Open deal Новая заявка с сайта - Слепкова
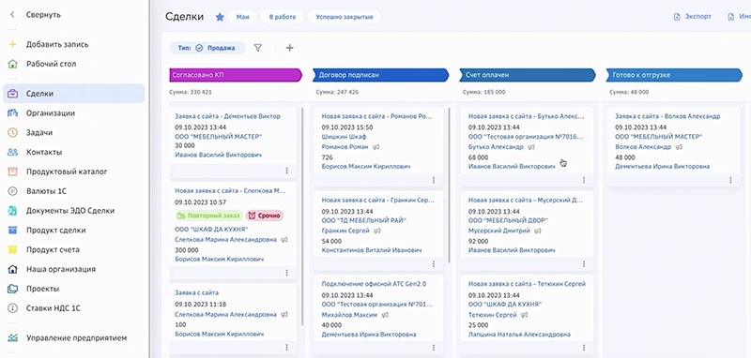The image size is (751, 358). point(230,190)
